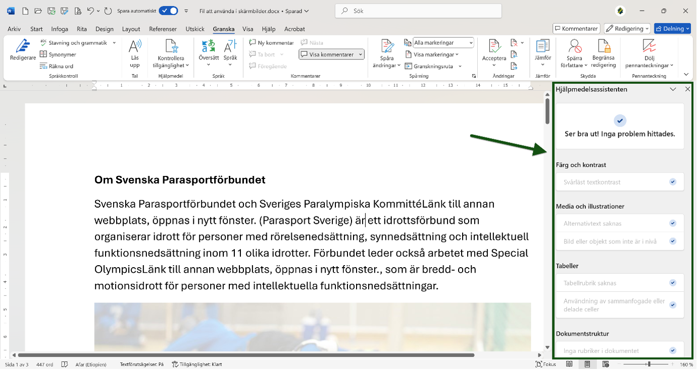699x371 pixels.
Task: Click the spelling proofing status bar icon
Action: pos(65,364)
